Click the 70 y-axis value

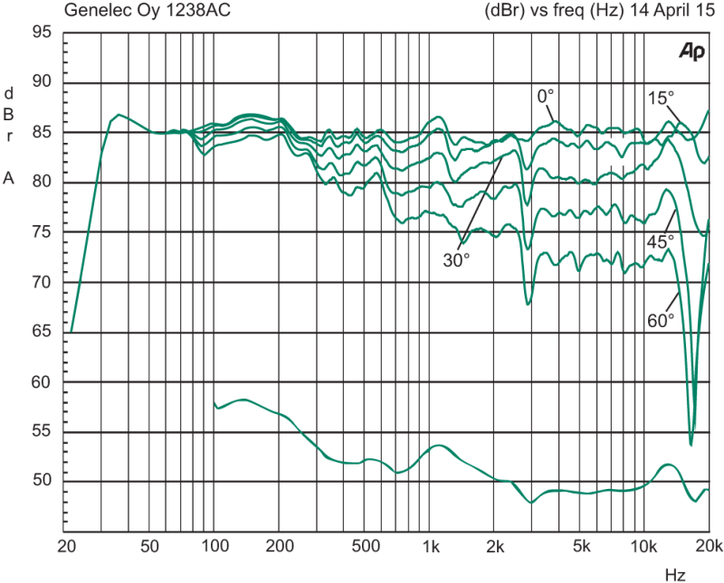41,281
